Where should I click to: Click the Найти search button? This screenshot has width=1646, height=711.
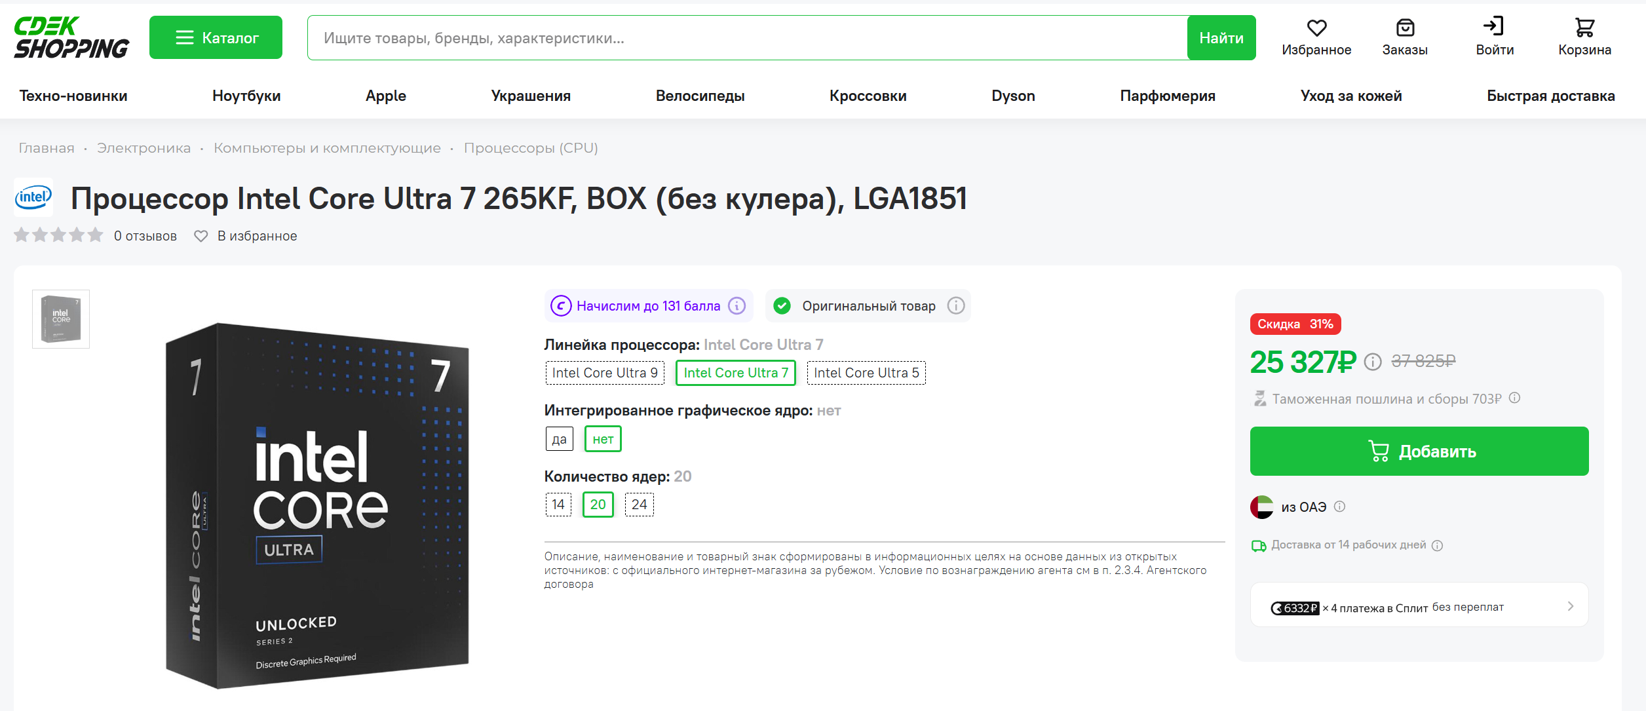tap(1221, 37)
